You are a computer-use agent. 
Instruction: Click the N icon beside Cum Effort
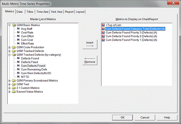pyautogui.click(x=18, y=36)
